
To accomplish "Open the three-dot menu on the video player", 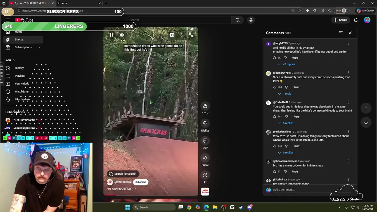I will coord(182,35).
